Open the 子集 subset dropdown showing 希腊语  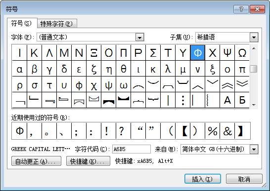pyautogui.click(x=254, y=38)
